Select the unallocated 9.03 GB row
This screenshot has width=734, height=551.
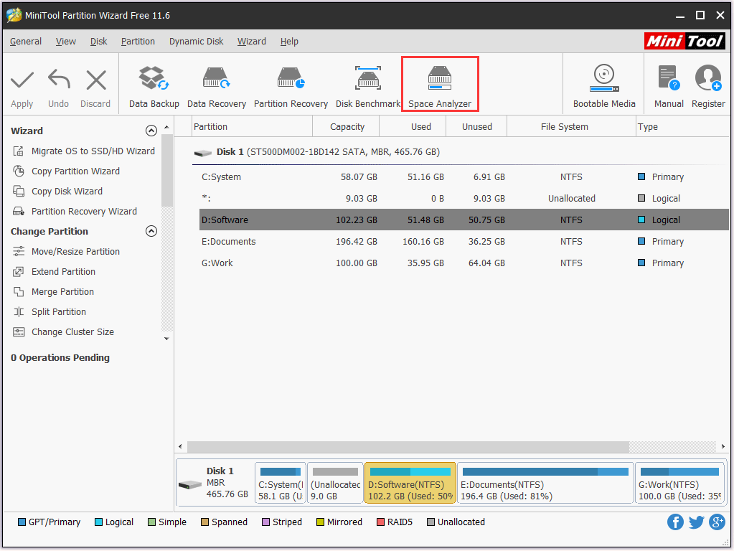464,199
